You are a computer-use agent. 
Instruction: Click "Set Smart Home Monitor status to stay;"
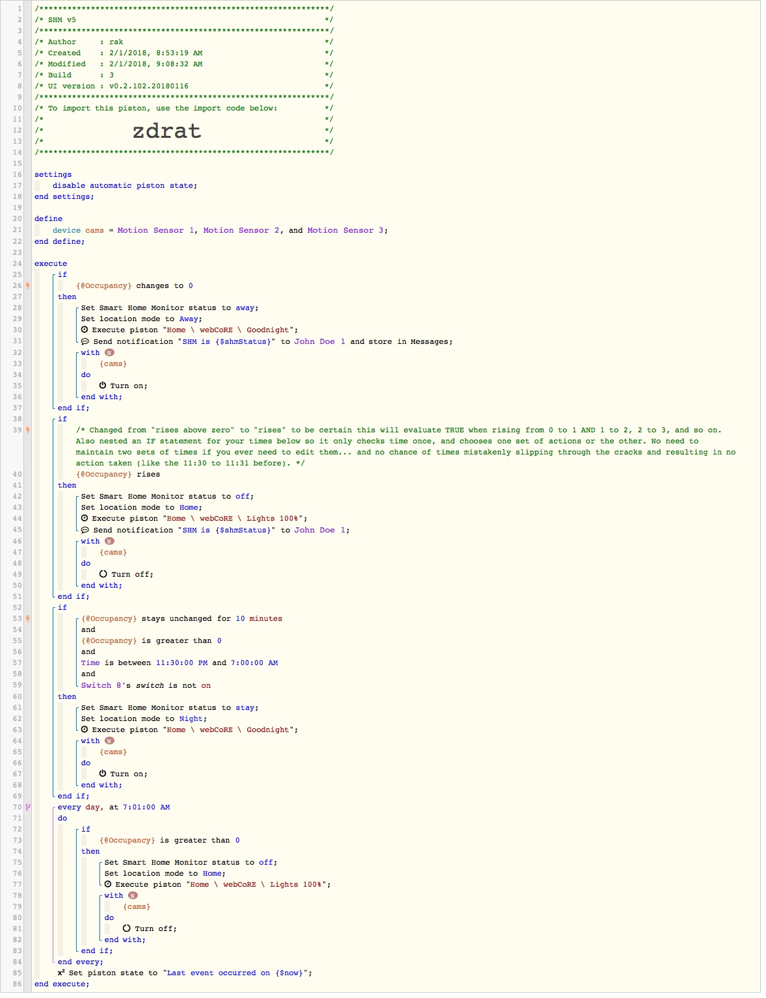pyautogui.click(x=170, y=708)
